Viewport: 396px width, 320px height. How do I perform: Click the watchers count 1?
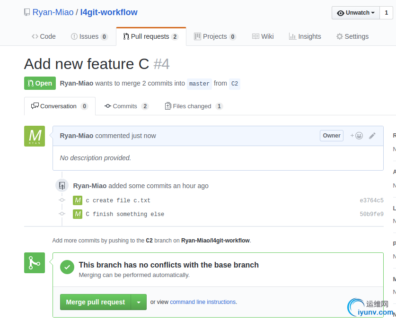386,13
